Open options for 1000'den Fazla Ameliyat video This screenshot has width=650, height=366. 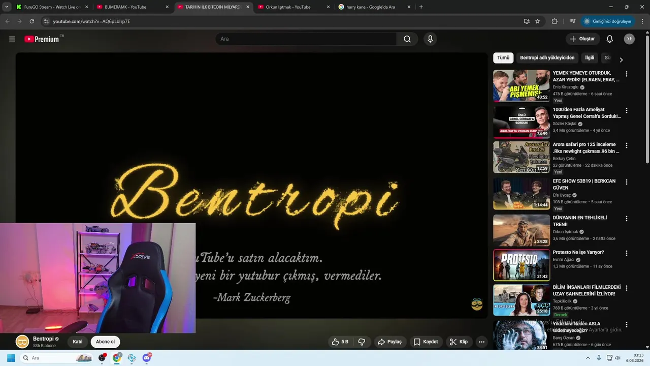pyautogui.click(x=626, y=111)
